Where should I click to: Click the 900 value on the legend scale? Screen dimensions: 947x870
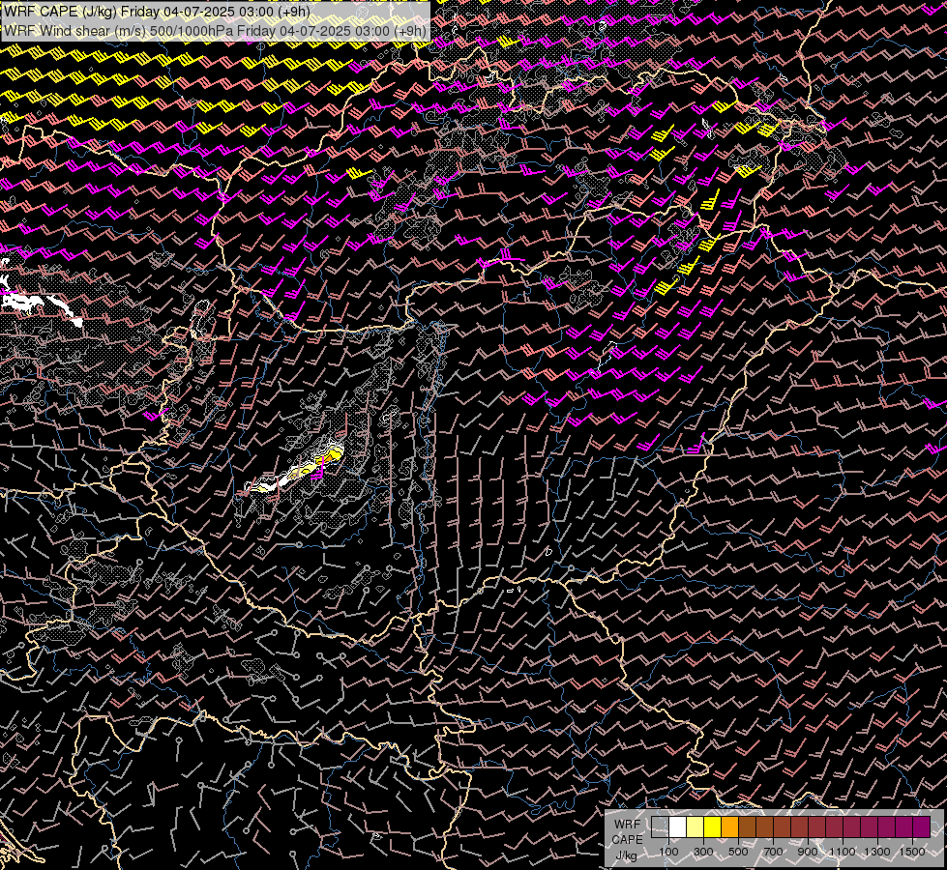tap(808, 852)
